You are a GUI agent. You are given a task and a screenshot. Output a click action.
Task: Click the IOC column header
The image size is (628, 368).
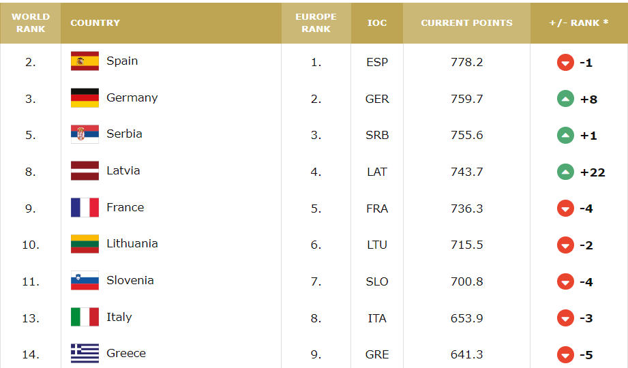click(377, 23)
